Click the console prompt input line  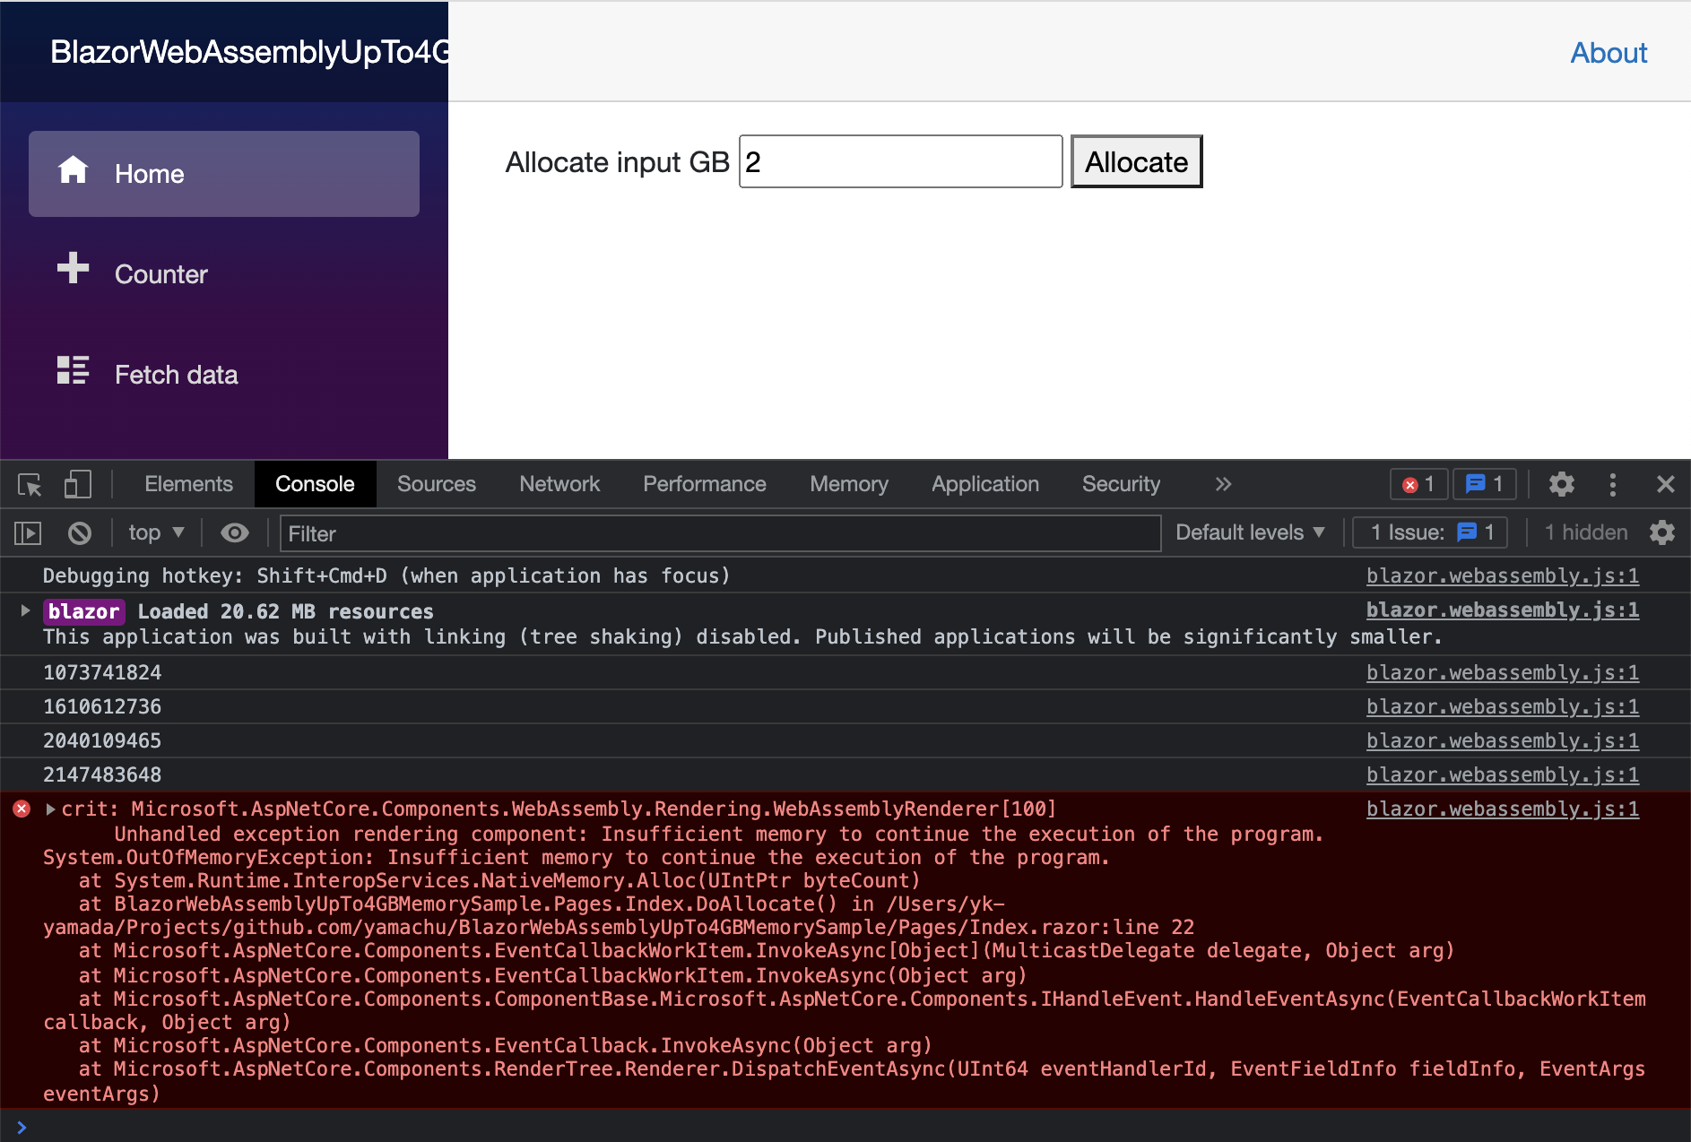[x=852, y=1127]
